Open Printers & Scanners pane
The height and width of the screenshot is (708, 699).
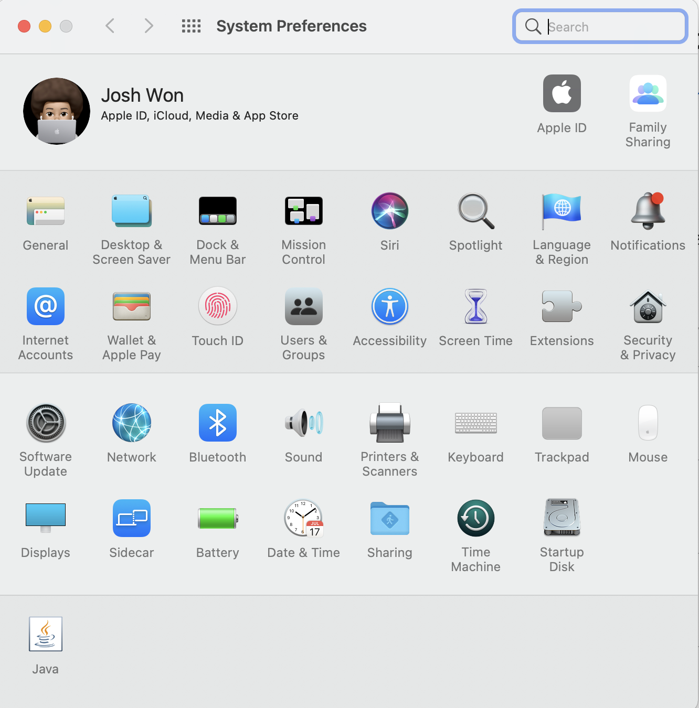tap(390, 423)
